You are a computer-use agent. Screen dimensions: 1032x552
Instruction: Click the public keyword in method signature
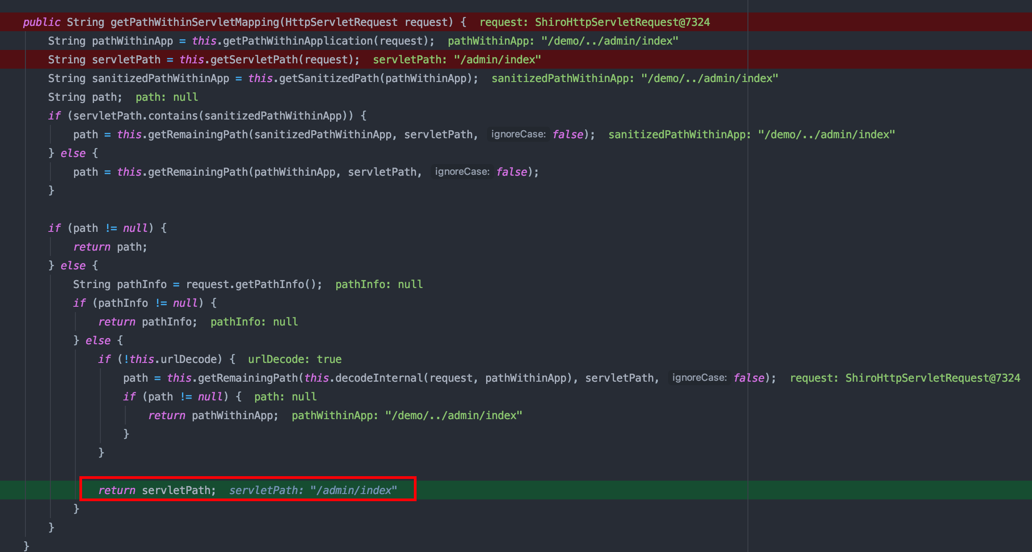point(41,22)
